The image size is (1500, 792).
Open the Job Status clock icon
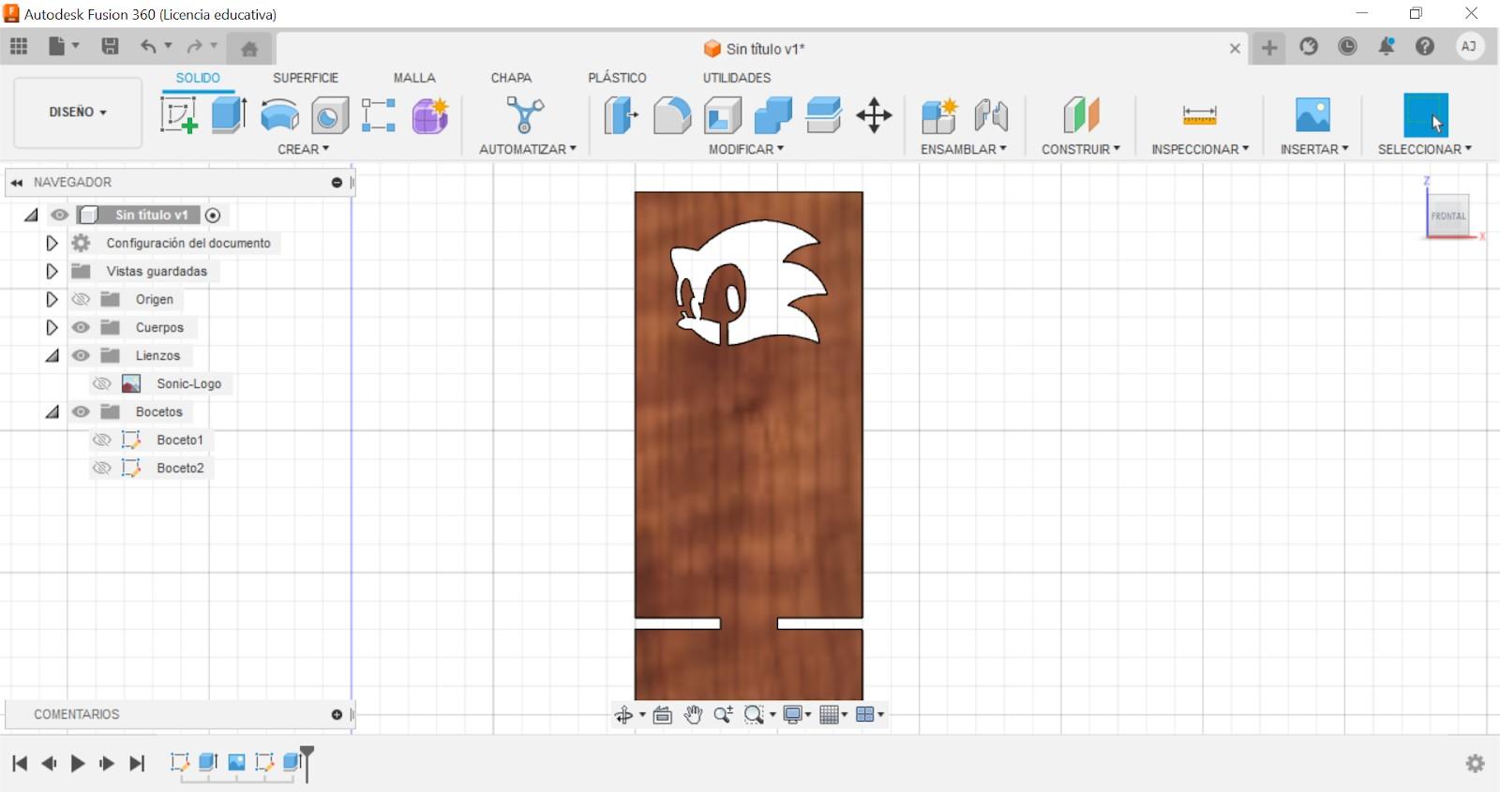[x=1347, y=47]
